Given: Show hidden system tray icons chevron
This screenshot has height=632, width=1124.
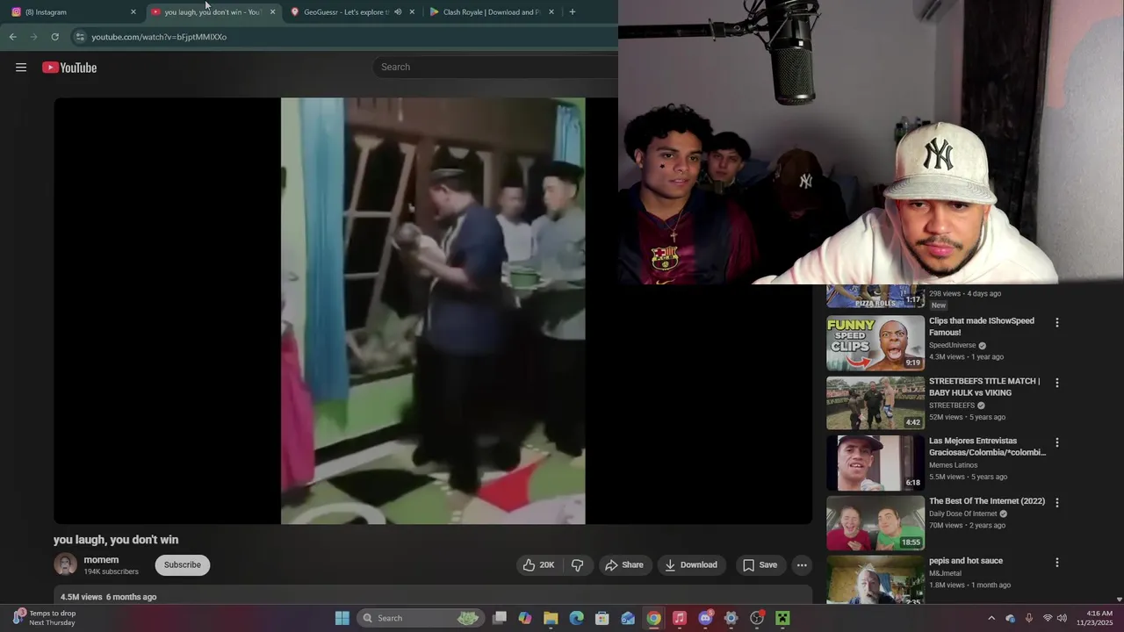Looking at the screenshot, I should (x=991, y=618).
